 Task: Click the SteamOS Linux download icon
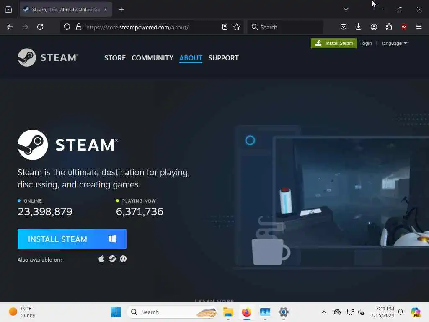(x=112, y=259)
